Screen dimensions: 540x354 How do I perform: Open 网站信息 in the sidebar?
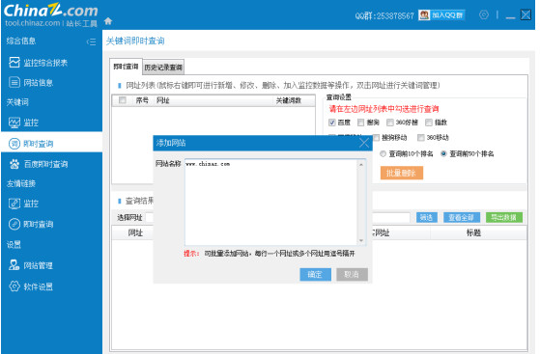pos(31,83)
